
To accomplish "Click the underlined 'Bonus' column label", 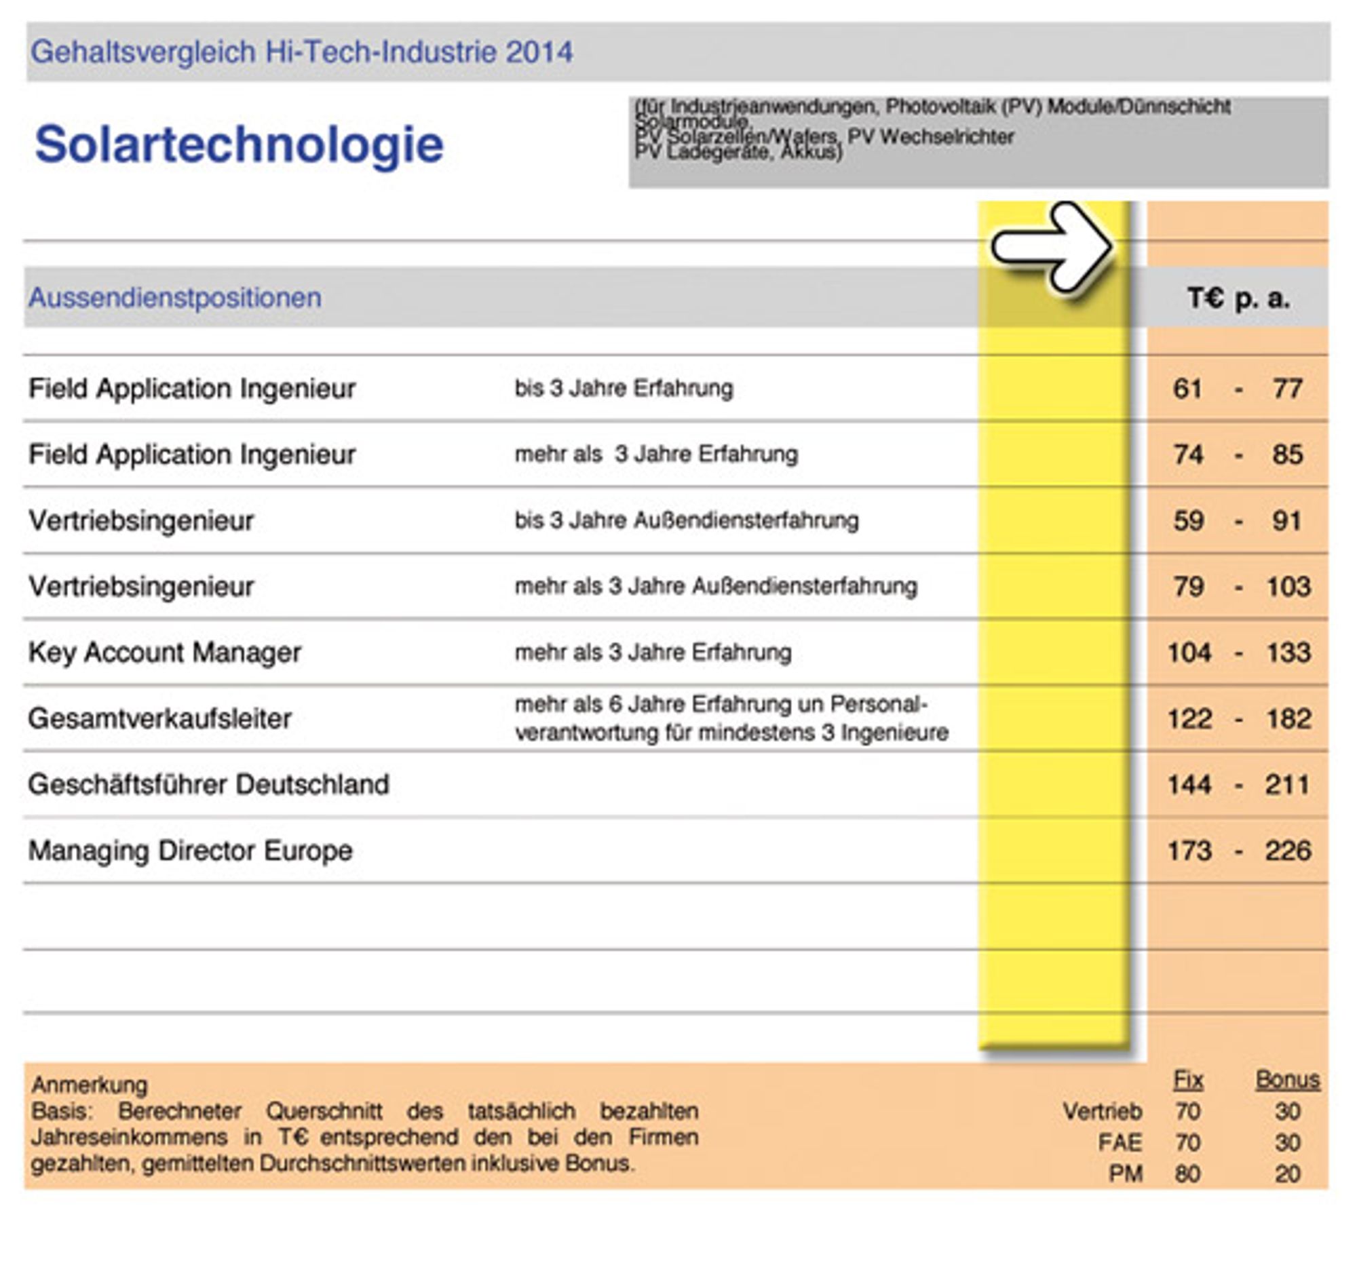I will point(1287,1079).
